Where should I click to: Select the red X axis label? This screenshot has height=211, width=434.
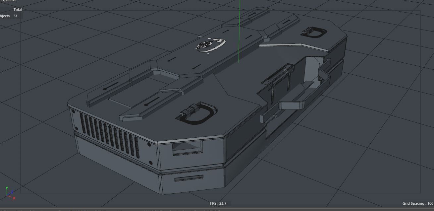pyautogui.click(x=14, y=198)
